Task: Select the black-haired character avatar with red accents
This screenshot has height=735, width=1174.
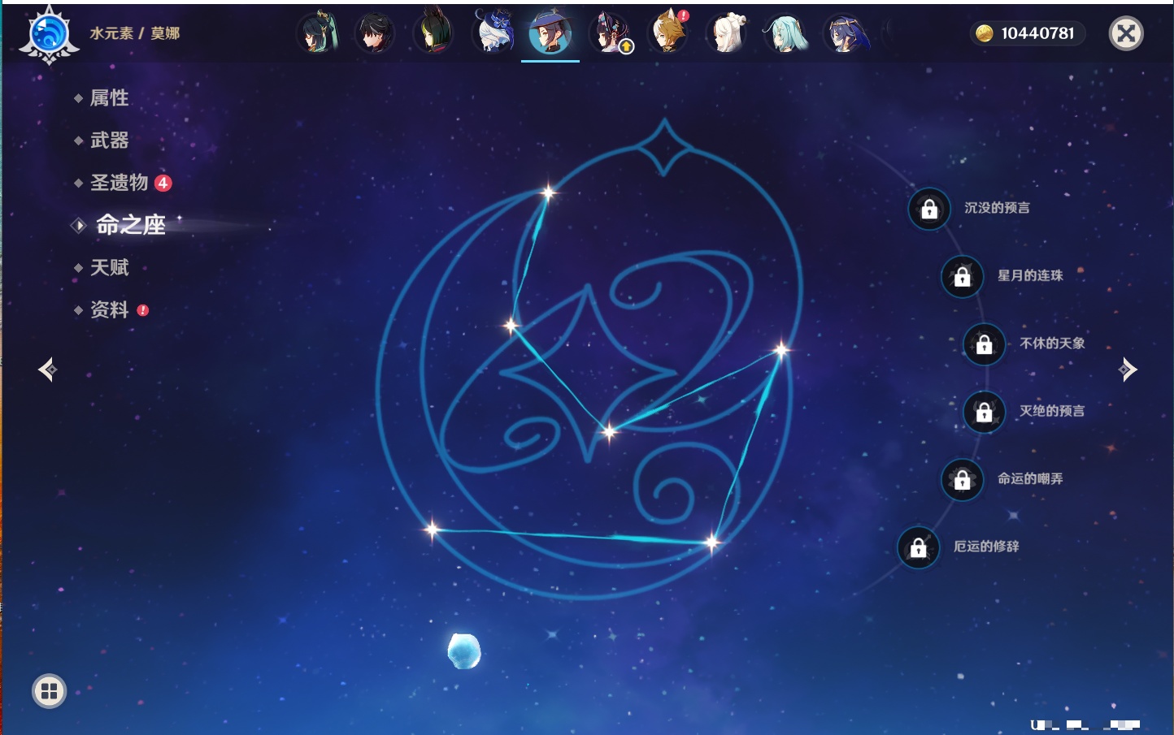Action: (x=375, y=33)
